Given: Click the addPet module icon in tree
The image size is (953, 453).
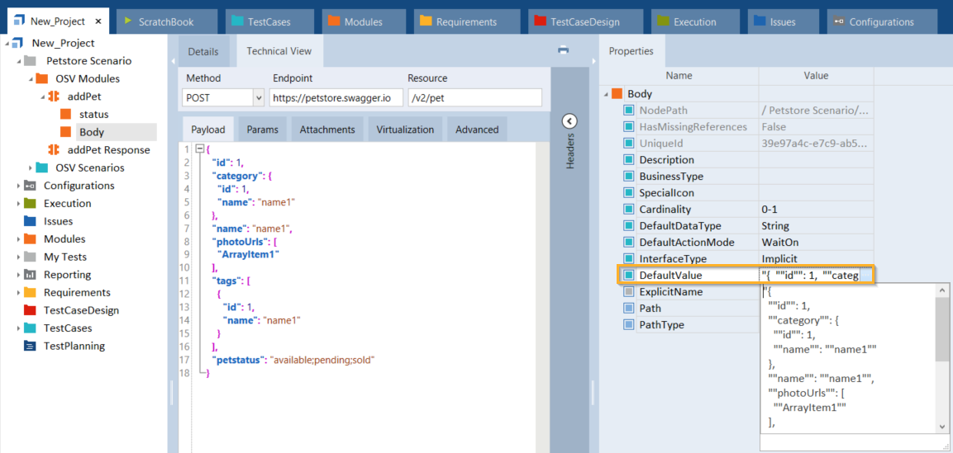Looking at the screenshot, I should (x=54, y=97).
